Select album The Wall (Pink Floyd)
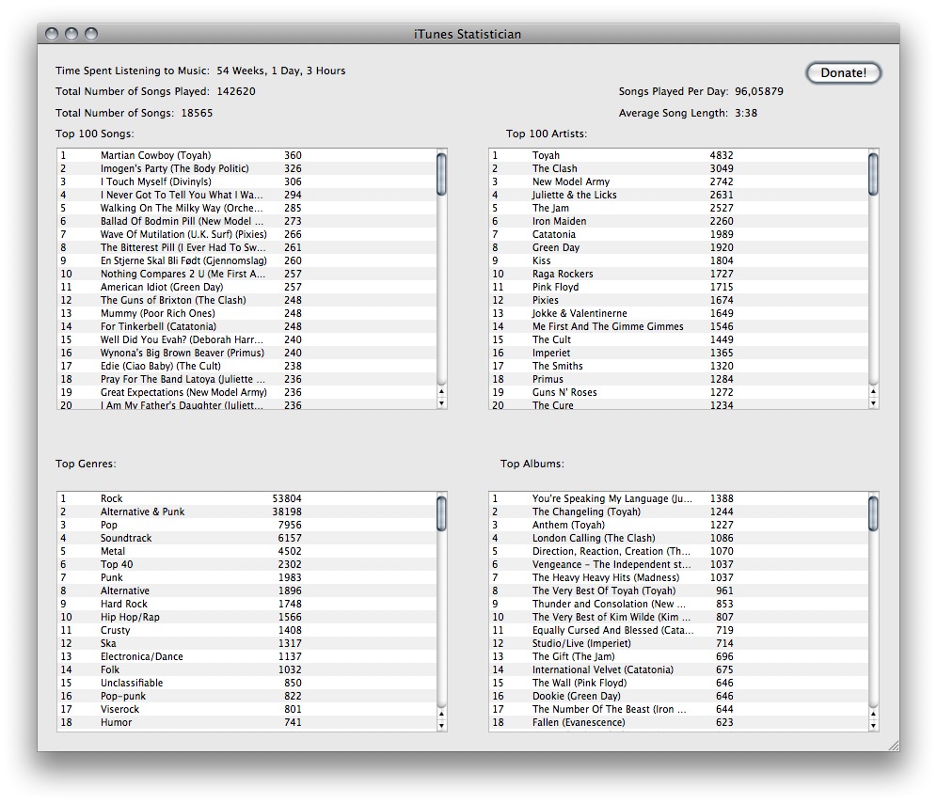 pos(678,683)
